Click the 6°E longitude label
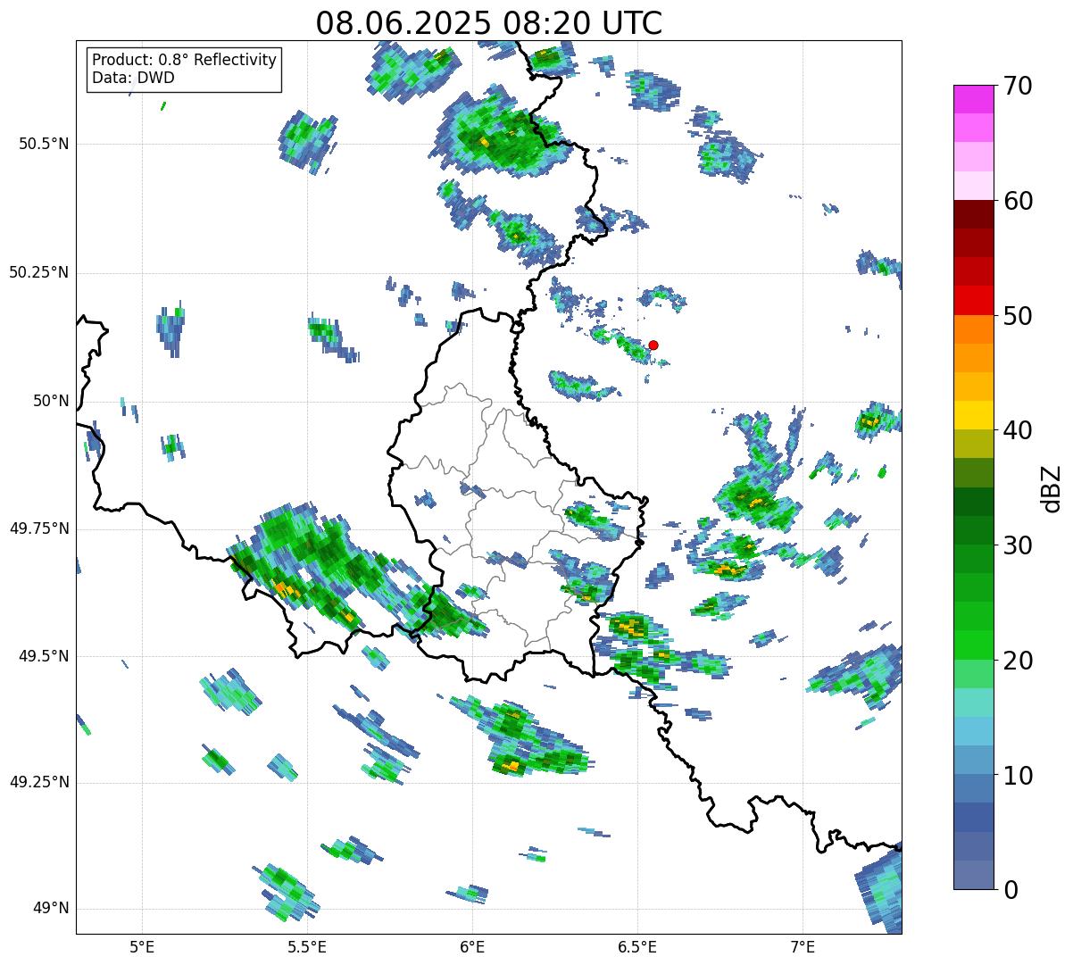Viewport: 1073px width, 965px height. 472,946
